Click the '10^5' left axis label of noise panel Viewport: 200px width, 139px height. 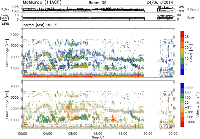[15, 7]
